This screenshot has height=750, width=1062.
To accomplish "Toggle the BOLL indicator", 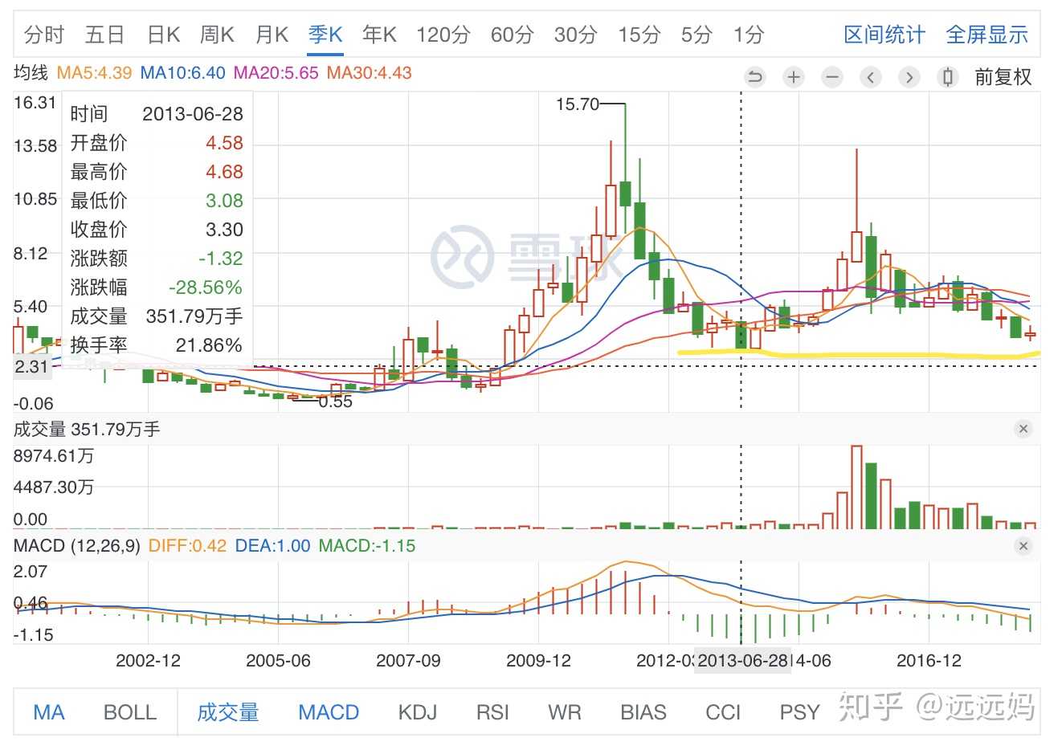I will (x=130, y=712).
